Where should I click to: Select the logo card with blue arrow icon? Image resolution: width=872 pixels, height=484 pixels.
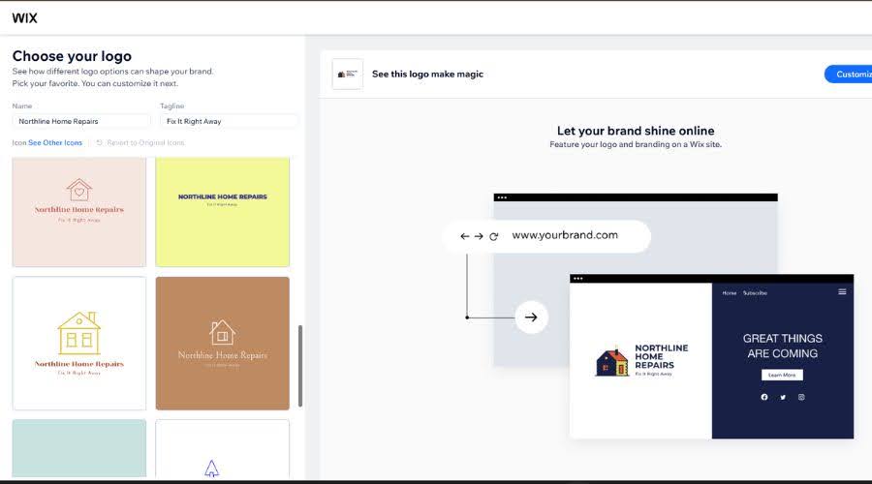pos(223,448)
